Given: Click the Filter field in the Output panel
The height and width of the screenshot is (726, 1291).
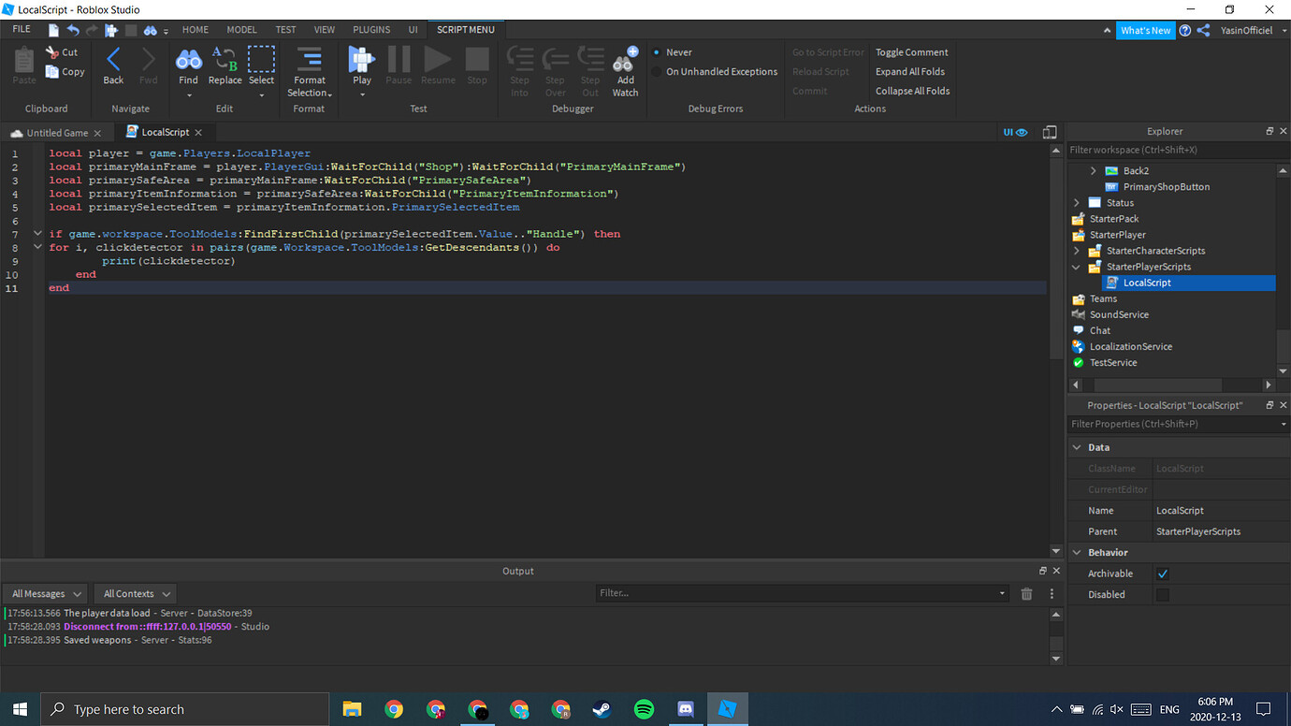Looking at the screenshot, I should pos(795,592).
